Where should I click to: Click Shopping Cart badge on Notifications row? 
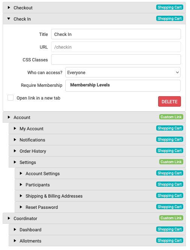click(169, 139)
